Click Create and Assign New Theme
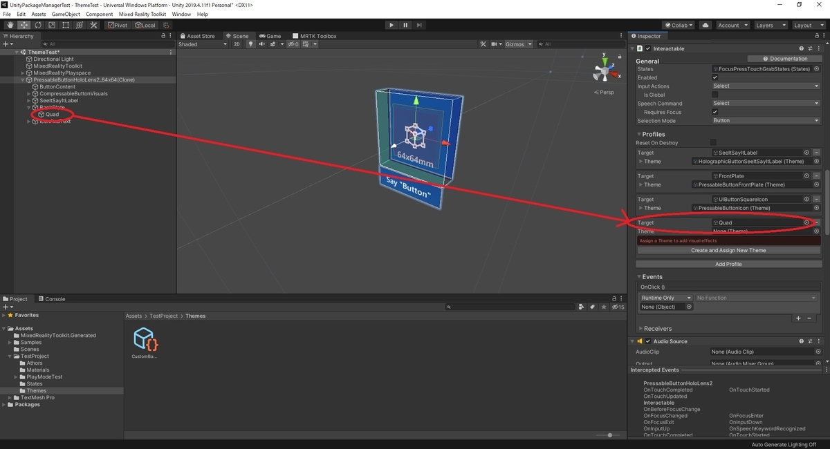 pos(728,251)
